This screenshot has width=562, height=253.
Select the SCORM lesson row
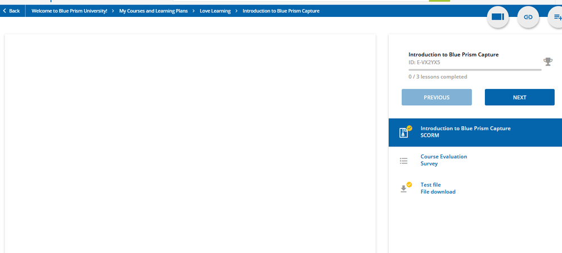pyautogui.click(x=475, y=132)
